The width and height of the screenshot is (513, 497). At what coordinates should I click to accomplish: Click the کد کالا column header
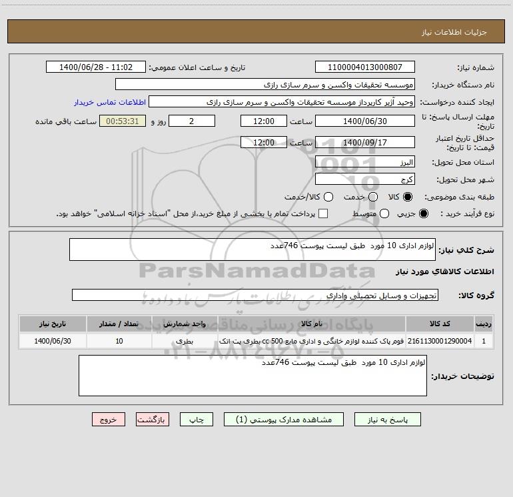coord(440,324)
